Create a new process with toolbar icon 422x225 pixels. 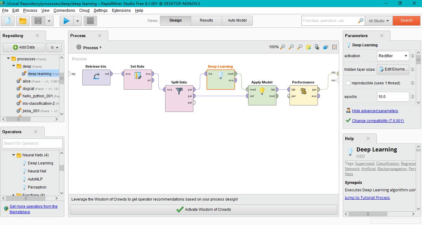click(8, 21)
